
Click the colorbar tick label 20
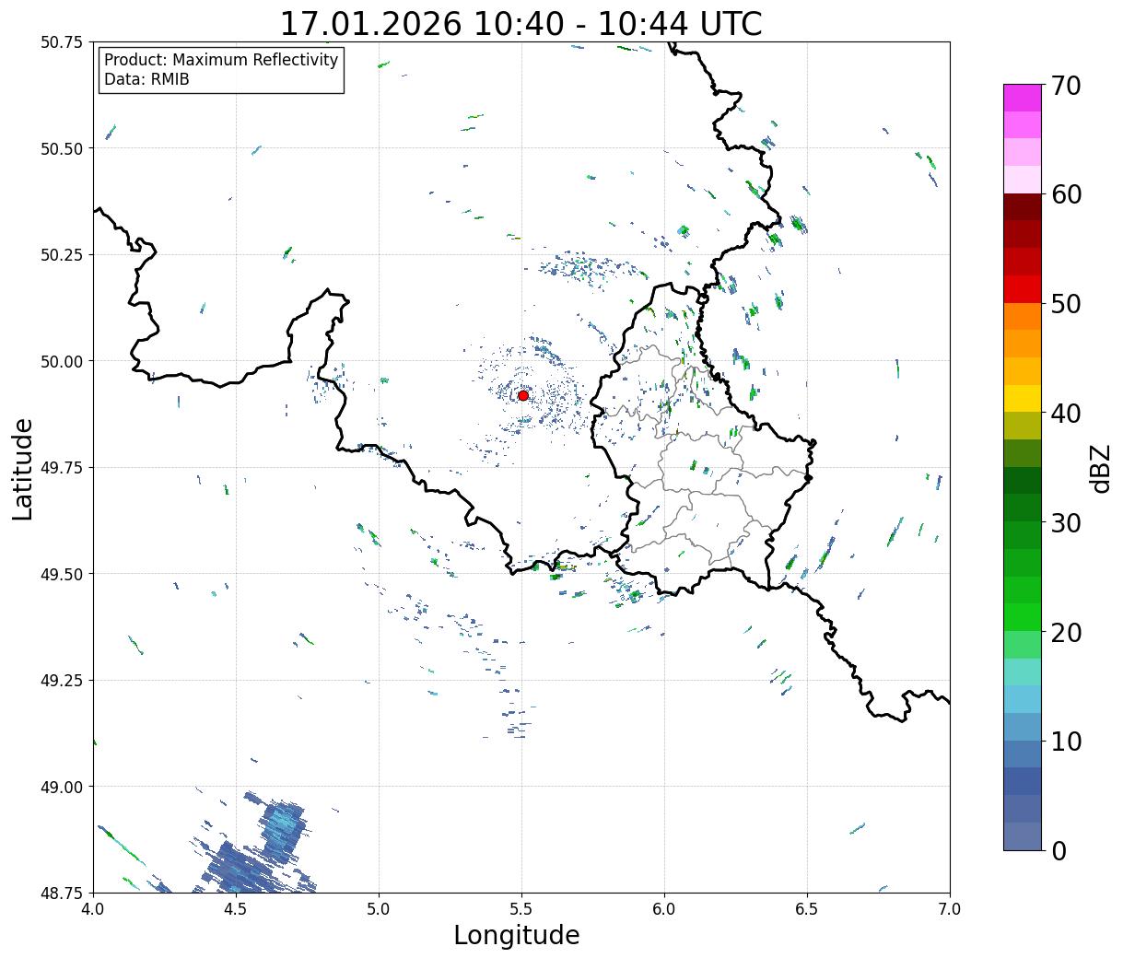[x=1065, y=632]
